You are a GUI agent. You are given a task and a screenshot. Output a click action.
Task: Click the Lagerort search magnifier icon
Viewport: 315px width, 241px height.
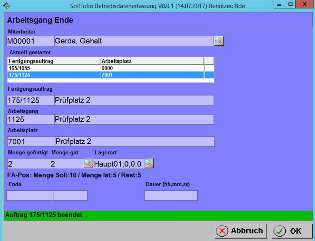[x=149, y=163]
